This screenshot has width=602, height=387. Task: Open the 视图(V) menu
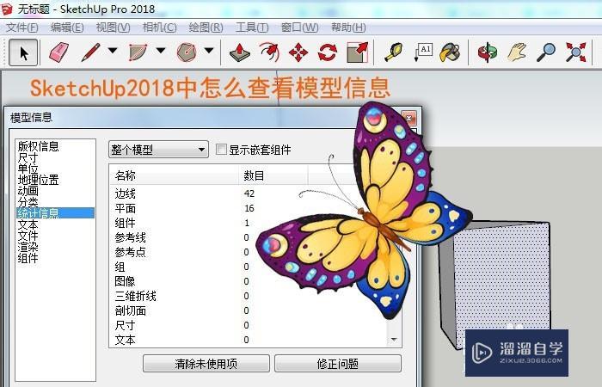[x=113, y=28]
